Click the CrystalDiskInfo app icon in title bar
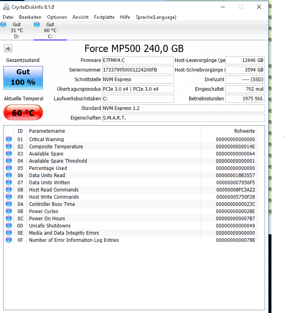285x313 pixels. click(x=6, y=7)
